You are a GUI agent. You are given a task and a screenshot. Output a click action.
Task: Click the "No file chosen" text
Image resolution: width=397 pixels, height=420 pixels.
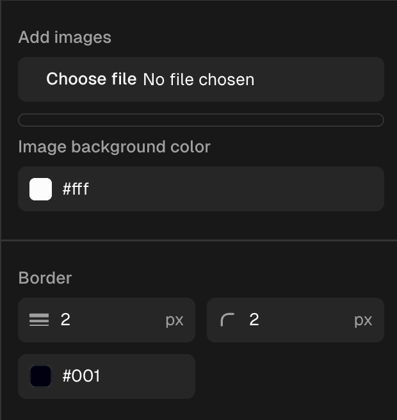199,80
